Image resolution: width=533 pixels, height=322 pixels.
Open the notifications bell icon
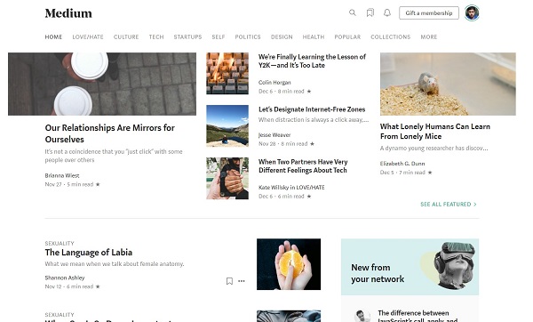tap(387, 13)
